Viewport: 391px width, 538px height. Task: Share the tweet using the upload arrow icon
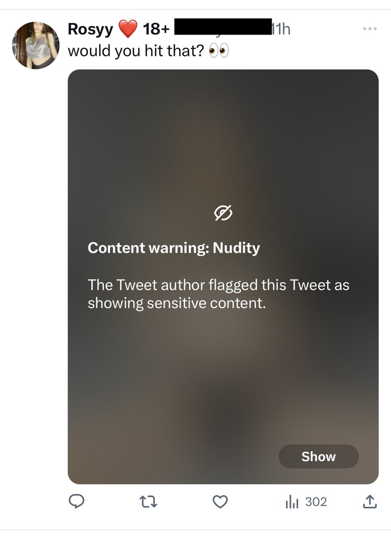tap(369, 502)
